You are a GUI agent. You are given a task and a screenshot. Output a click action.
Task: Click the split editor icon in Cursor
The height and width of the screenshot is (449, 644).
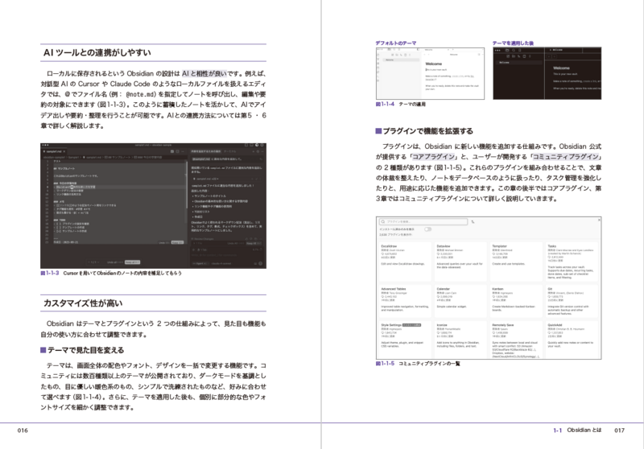click(175, 151)
